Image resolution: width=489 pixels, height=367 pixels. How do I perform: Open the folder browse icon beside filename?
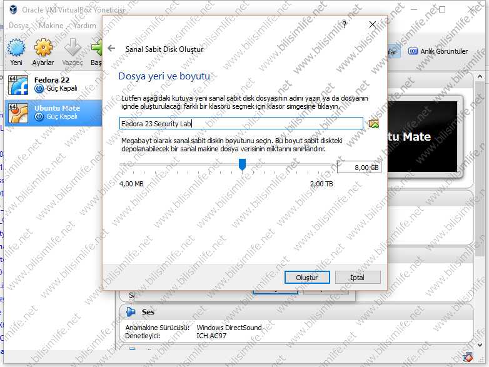point(373,124)
